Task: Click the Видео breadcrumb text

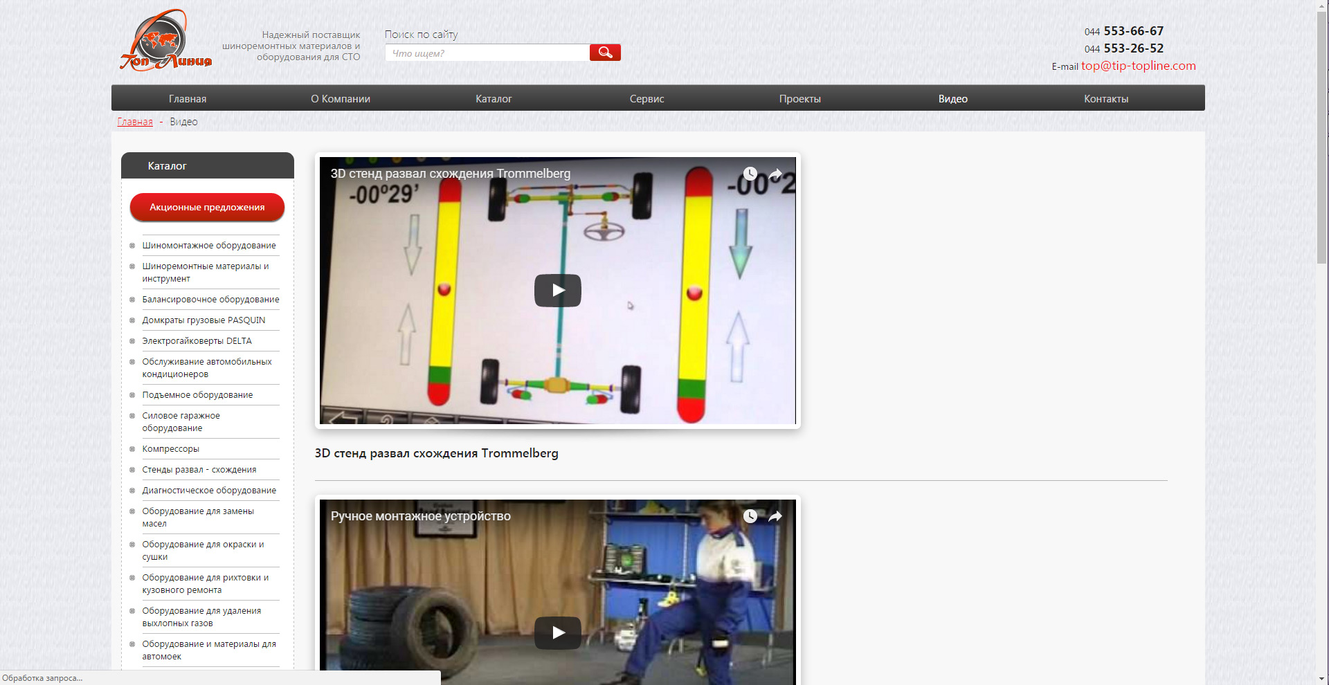Action: (x=183, y=122)
